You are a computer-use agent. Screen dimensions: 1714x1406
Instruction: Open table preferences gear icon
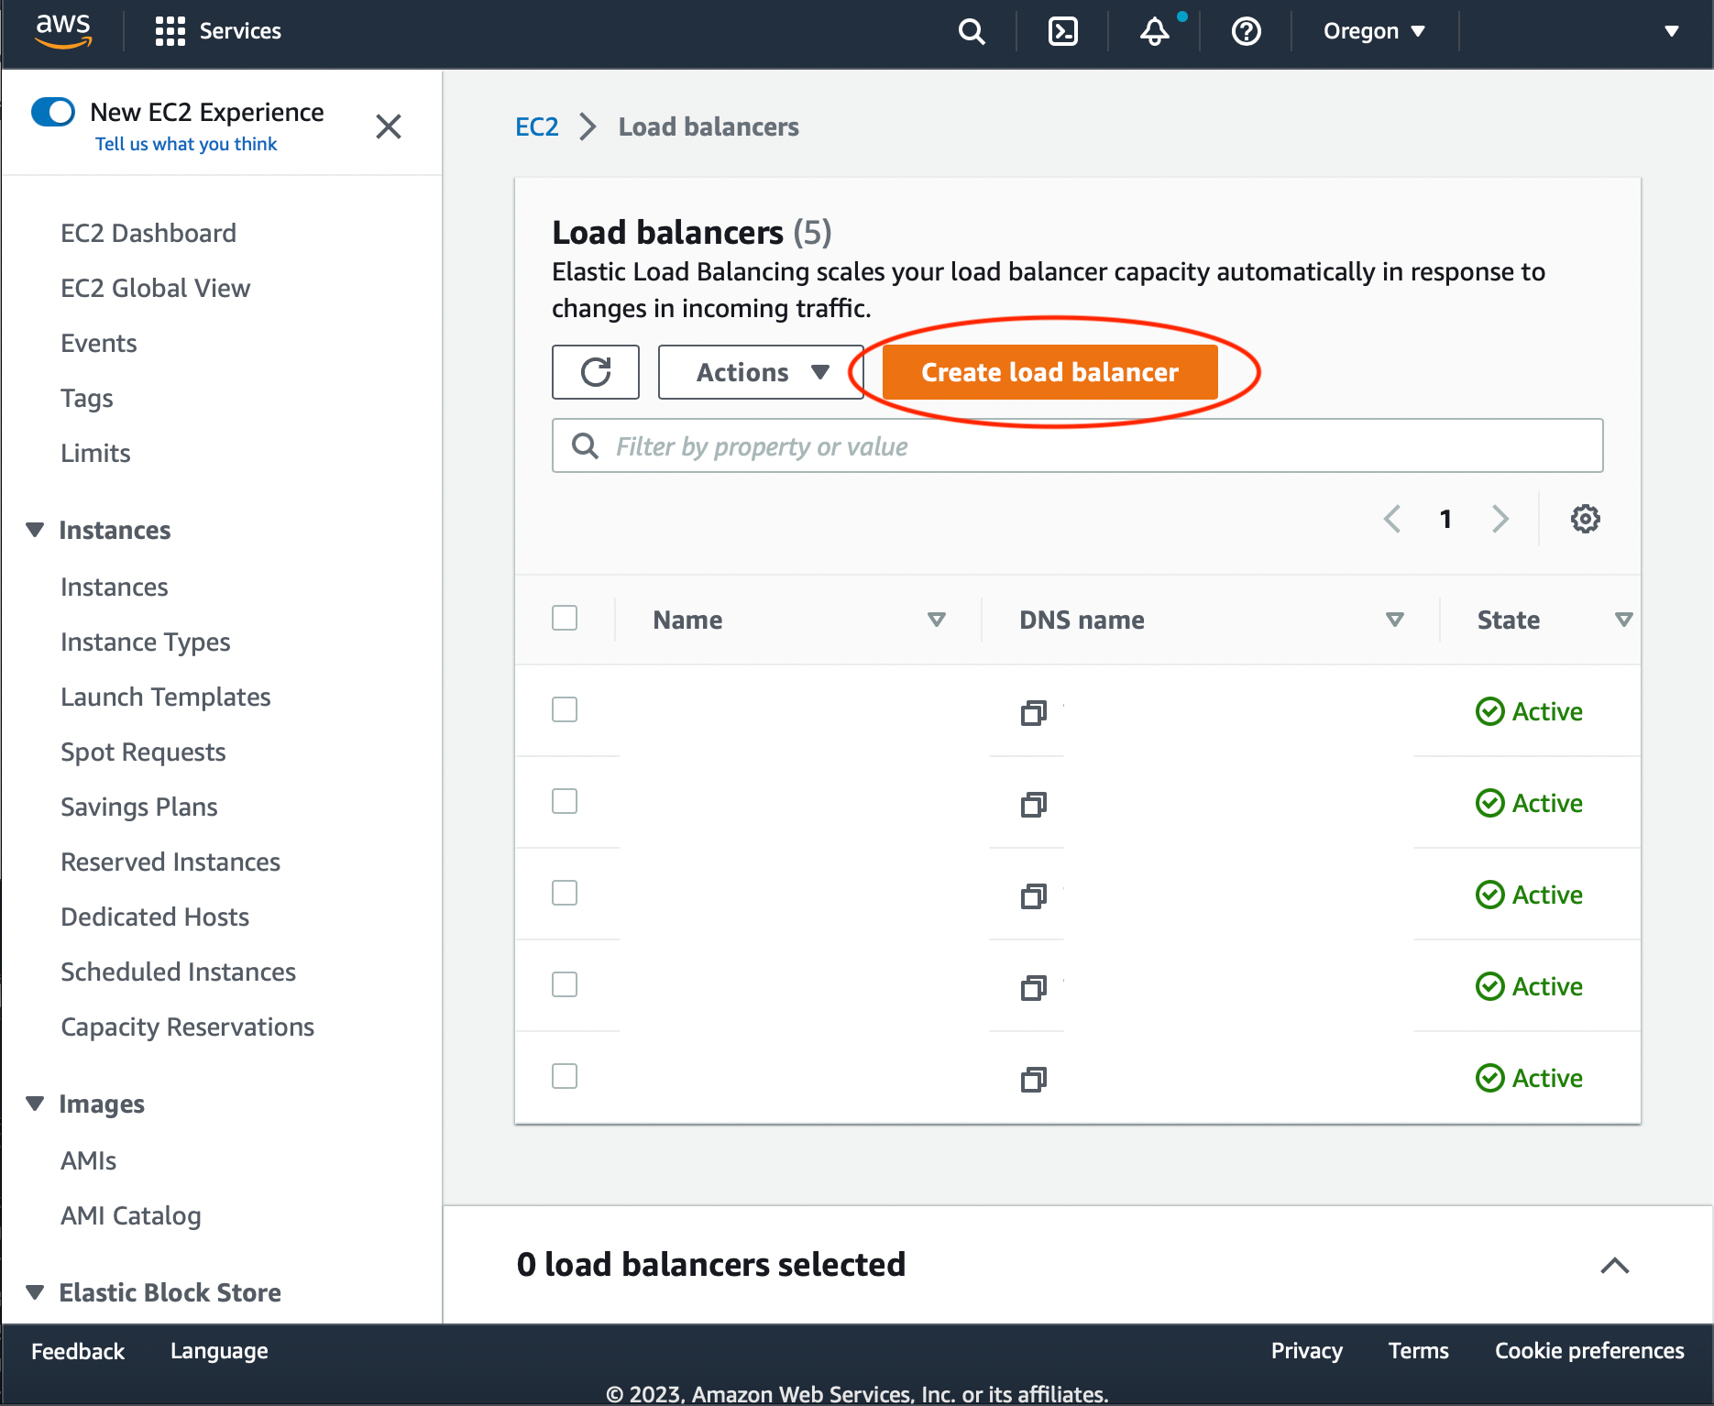[1586, 519]
